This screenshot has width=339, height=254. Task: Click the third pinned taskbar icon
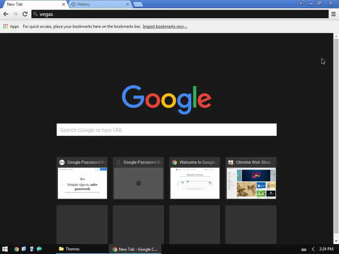click(x=31, y=249)
